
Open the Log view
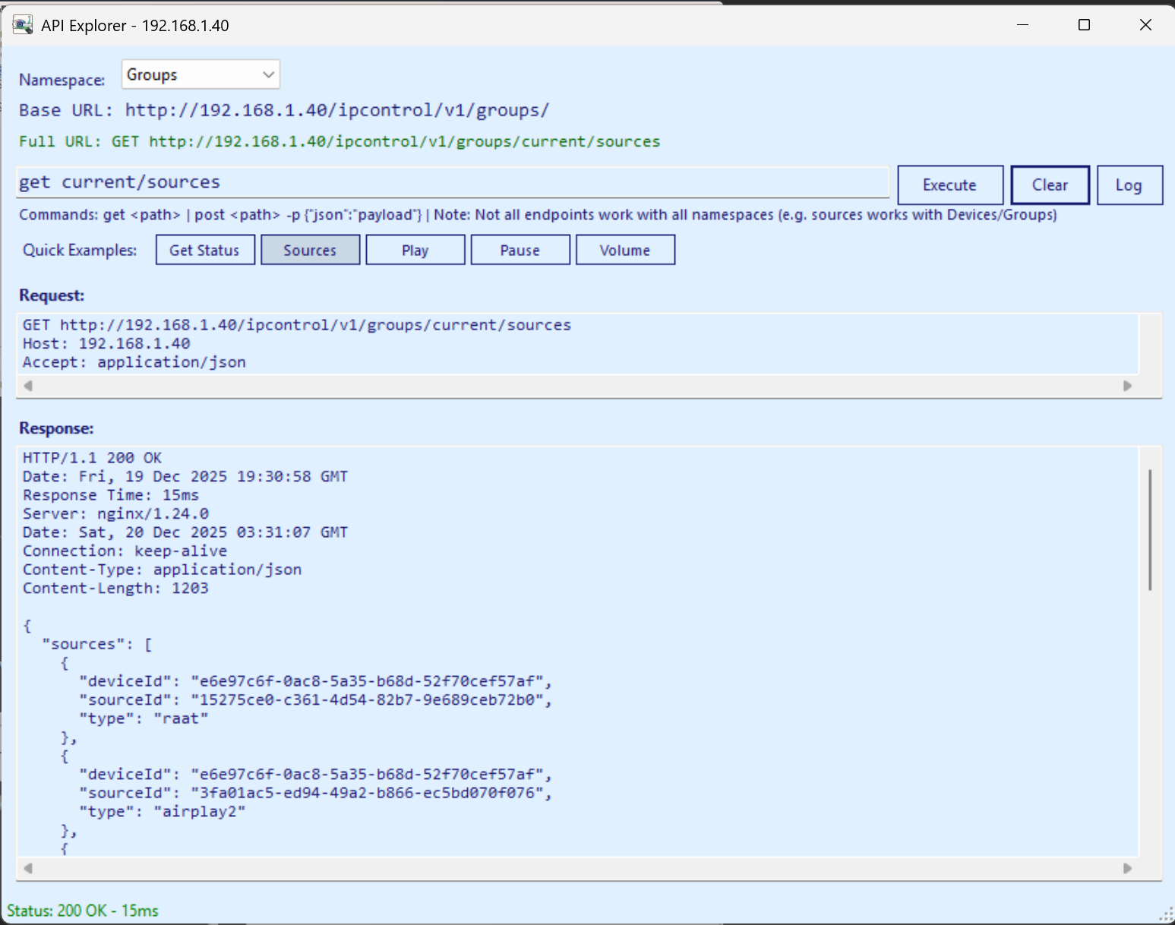1129,185
